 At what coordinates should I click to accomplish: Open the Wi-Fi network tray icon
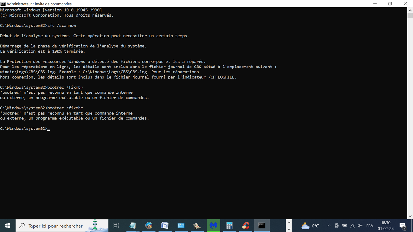[352, 226]
